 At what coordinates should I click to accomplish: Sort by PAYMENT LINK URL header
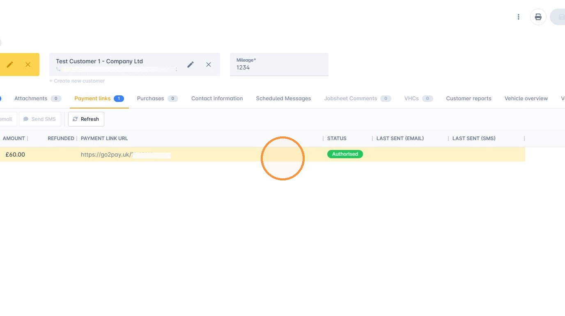tap(104, 138)
